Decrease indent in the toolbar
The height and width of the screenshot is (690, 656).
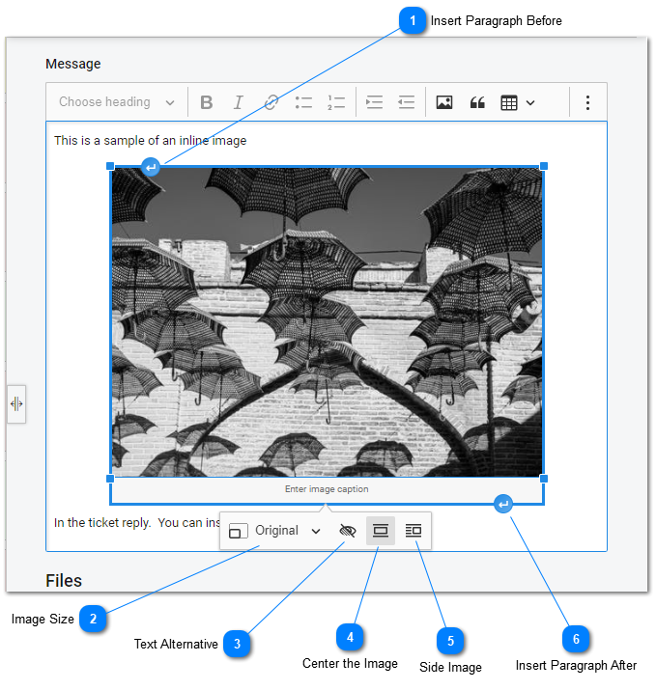(x=406, y=102)
